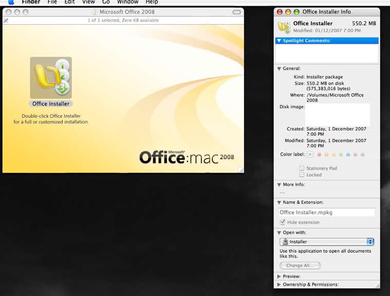Click the Office Installer icon in Info header
The height and width of the screenshot is (296, 390).
click(x=284, y=27)
